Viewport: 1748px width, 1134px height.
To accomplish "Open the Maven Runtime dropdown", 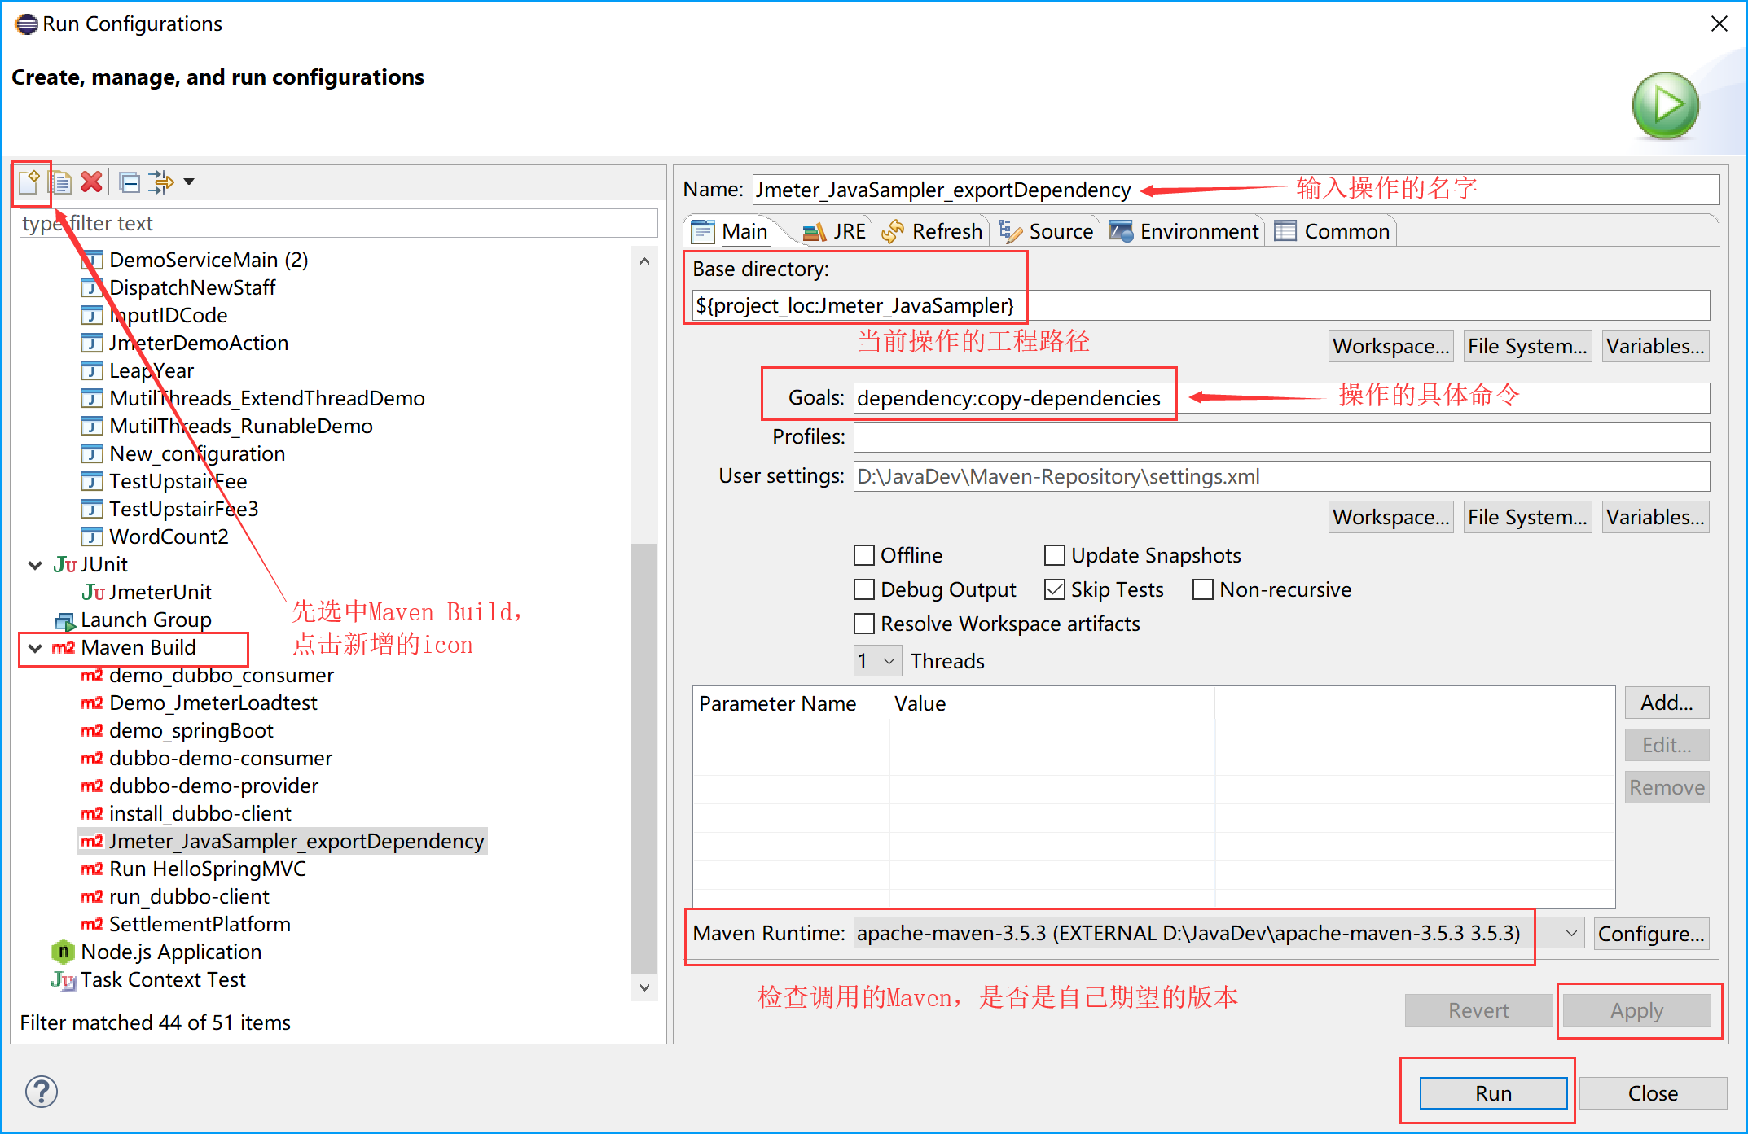I will coord(1570,933).
